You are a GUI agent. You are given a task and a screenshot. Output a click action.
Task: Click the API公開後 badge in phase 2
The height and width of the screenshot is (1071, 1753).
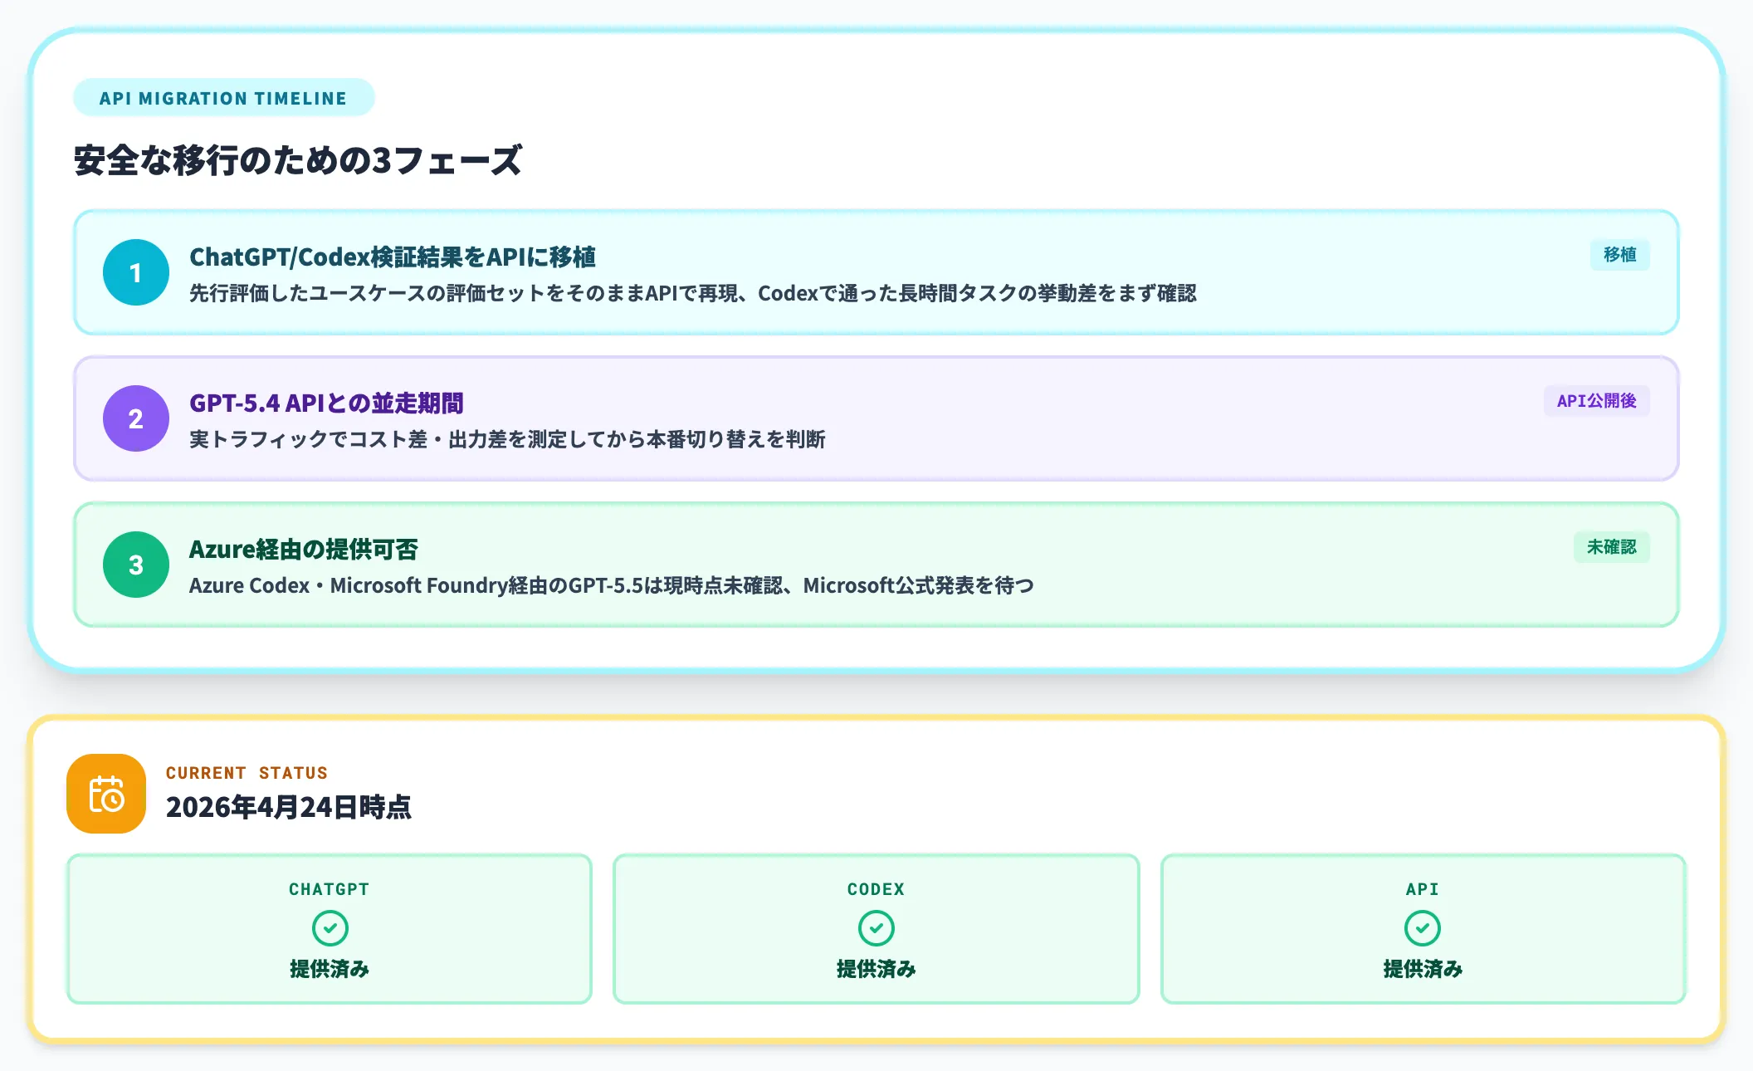[1596, 401]
